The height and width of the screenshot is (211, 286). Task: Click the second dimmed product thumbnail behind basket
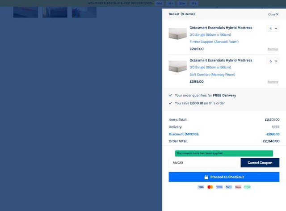[x=55, y=12]
